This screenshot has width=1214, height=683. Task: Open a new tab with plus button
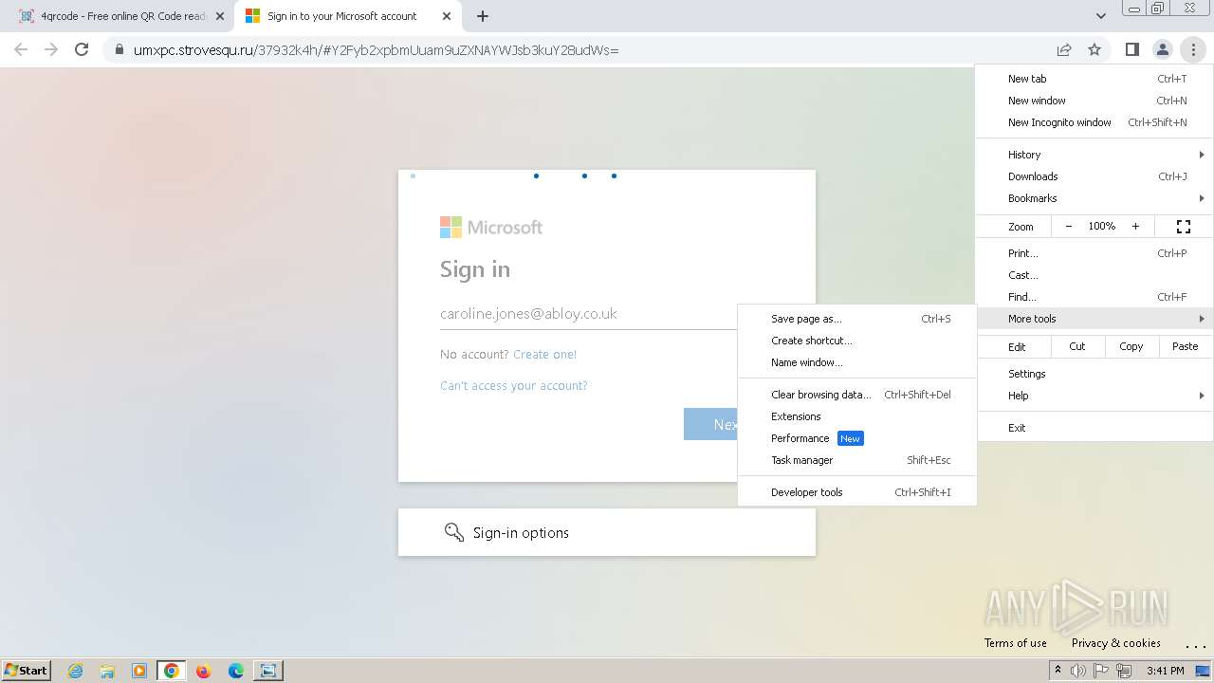pos(483,16)
